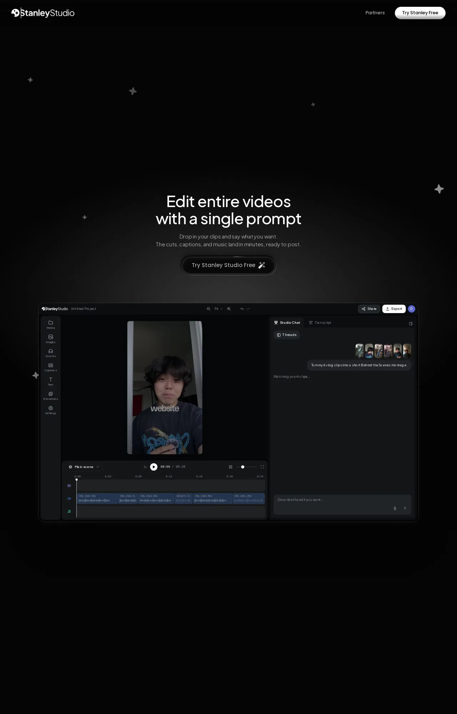Screen dimensions: 457x714
Task: Click the third clip thumbnail in chat
Action: pos(378,351)
